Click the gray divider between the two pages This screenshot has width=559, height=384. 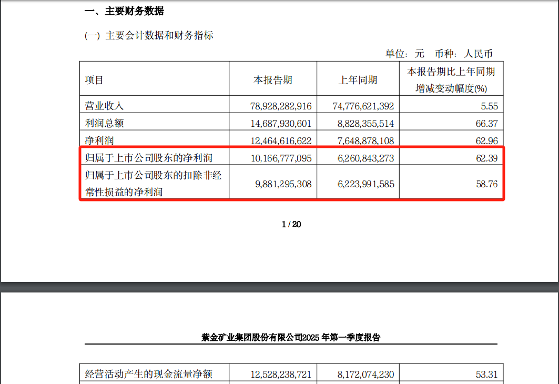point(279,287)
